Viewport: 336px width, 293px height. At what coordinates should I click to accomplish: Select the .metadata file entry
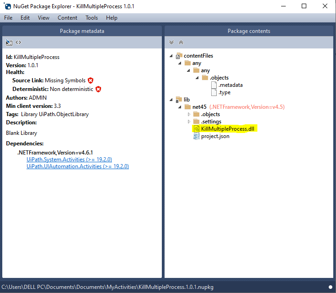pyautogui.click(x=230, y=85)
